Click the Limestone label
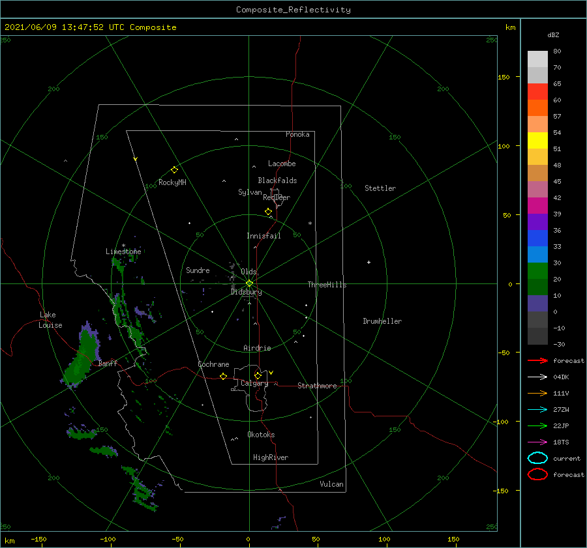587x548 pixels. [123, 252]
